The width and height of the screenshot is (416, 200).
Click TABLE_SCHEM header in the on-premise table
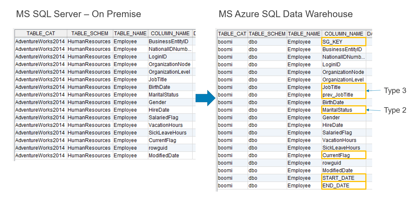pos(90,33)
